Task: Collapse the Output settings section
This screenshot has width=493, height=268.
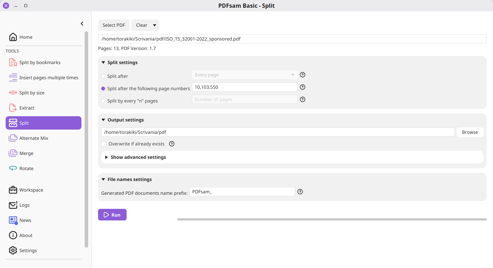Action: coord(103,120)
